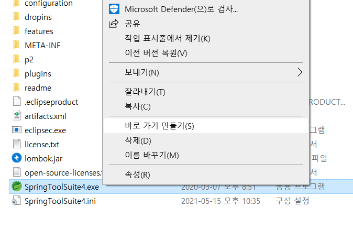The height and width of the screenshot is (229, 353).
Task: Click the SpringToolSuite4.exe green leaf icon
Action: point(17,187)
